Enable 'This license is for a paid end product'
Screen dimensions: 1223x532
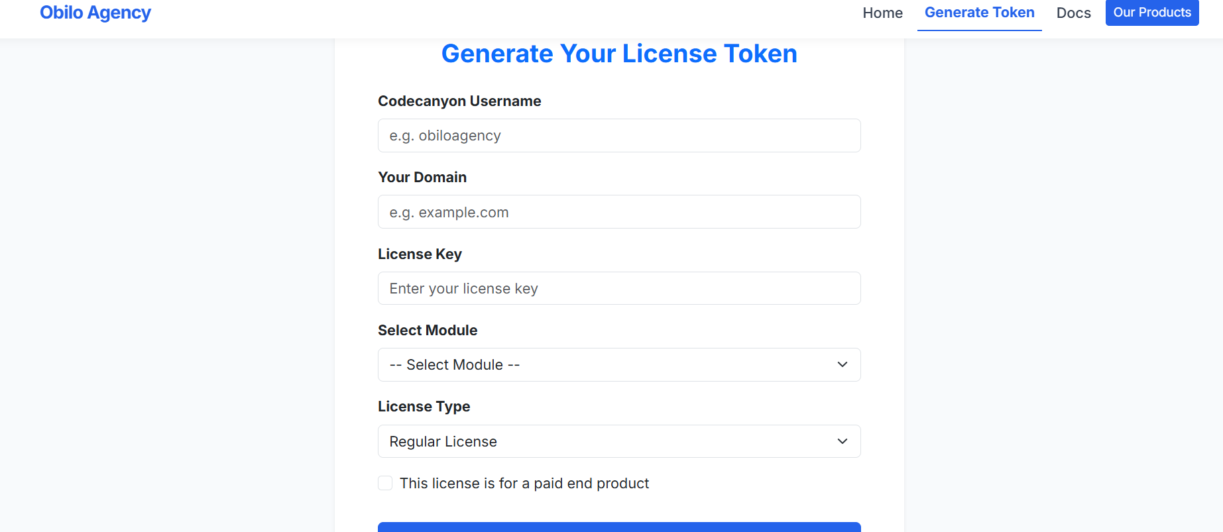[x=385, y=483]
